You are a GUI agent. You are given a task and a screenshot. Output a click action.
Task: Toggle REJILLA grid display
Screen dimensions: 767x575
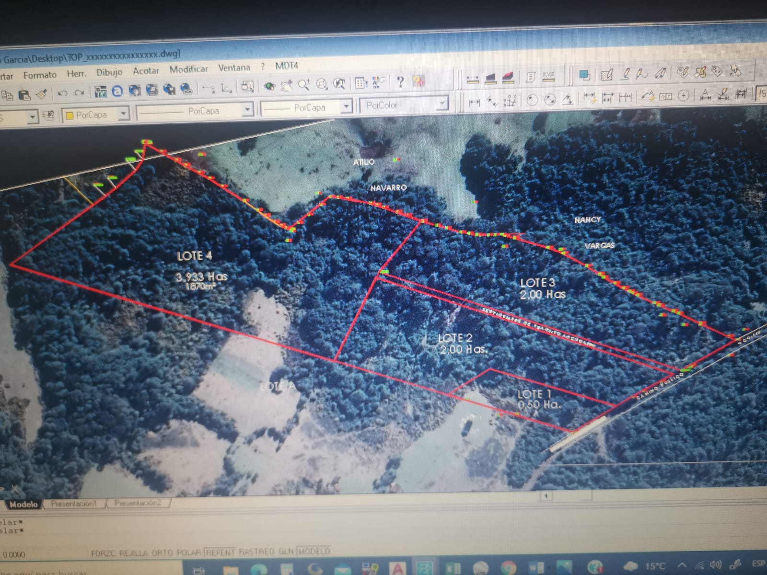point(133,553)
